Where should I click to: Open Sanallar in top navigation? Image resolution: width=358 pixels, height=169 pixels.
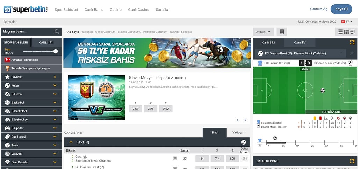(x=163, y=10)
